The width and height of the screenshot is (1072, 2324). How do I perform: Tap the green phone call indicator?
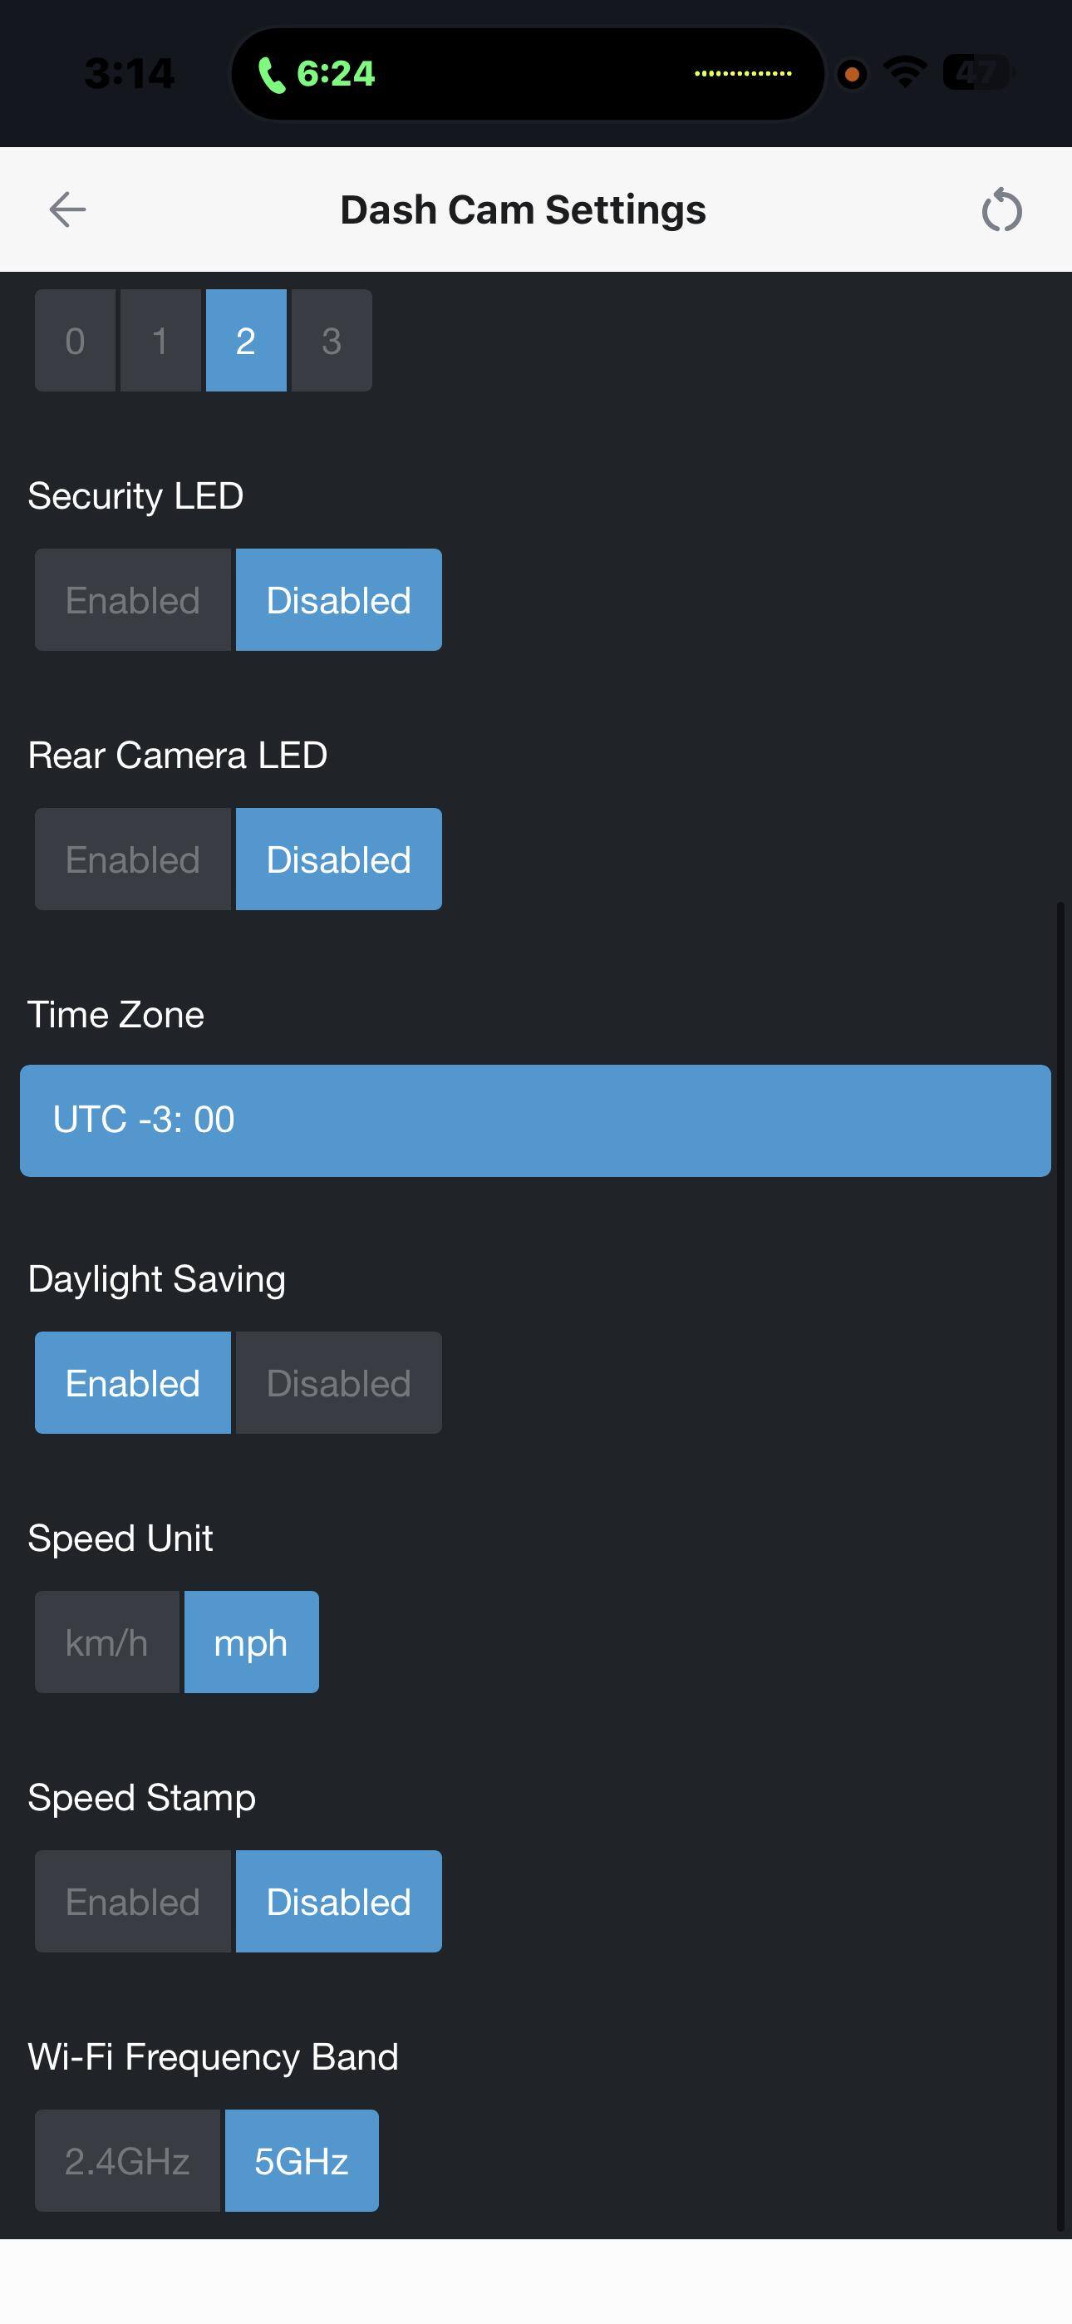(271, 74)
